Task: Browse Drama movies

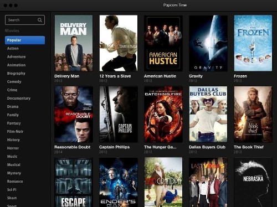Action: [13, 106]
